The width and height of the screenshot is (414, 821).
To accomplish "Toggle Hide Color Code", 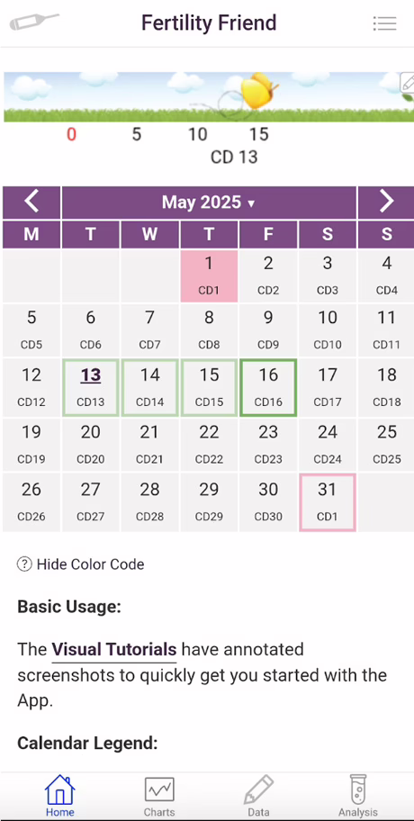I will 90,564.
